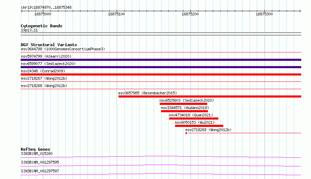
Task: Open the esv24348 (Conrad2009) red bar
Action: [161, 74]
